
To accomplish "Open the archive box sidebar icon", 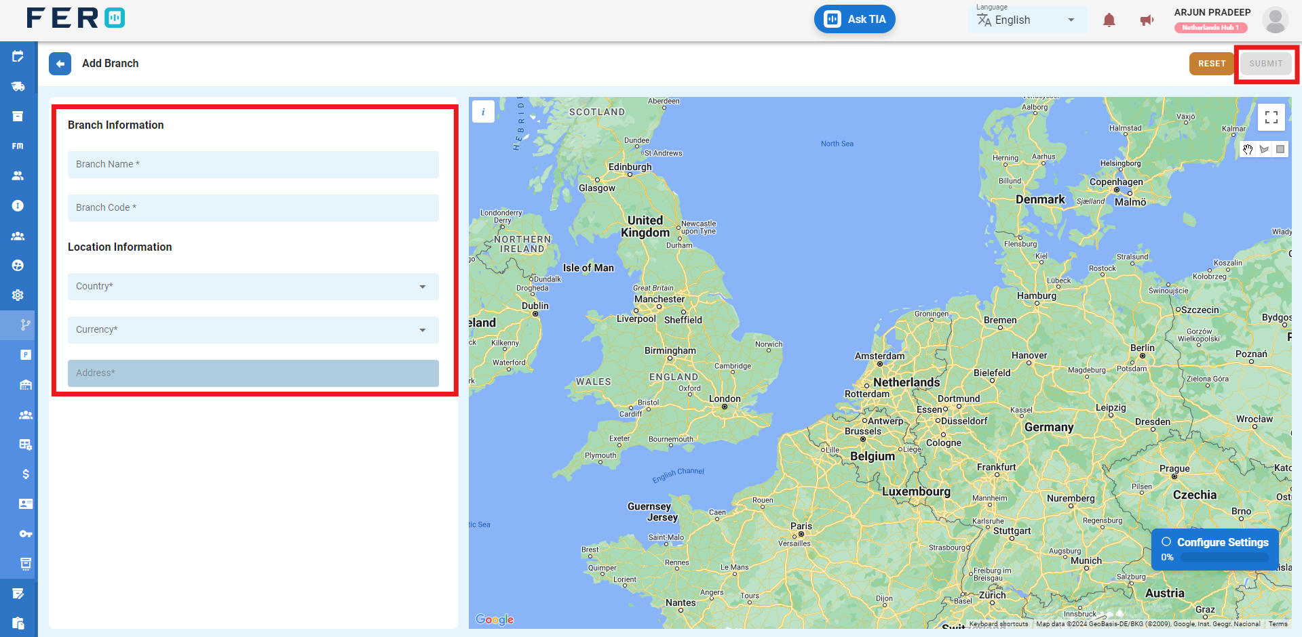I will (18, 116).
